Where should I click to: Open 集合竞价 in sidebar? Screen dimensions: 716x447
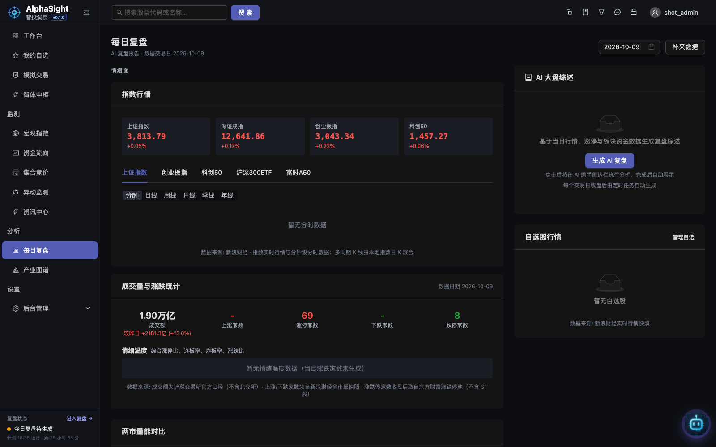(x=50, y=173)
